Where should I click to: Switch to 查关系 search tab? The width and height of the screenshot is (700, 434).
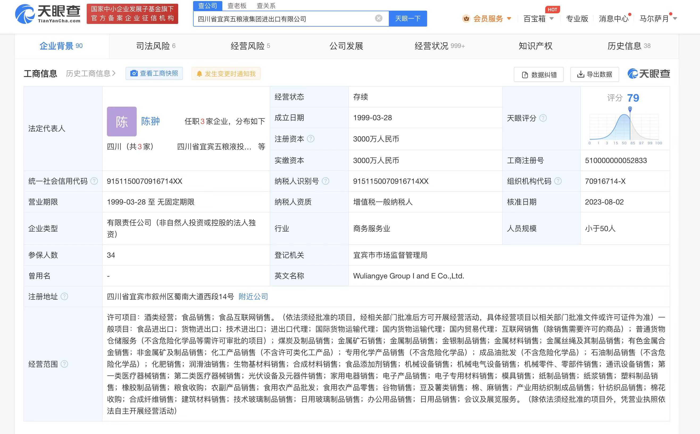[x=266, y=6]
